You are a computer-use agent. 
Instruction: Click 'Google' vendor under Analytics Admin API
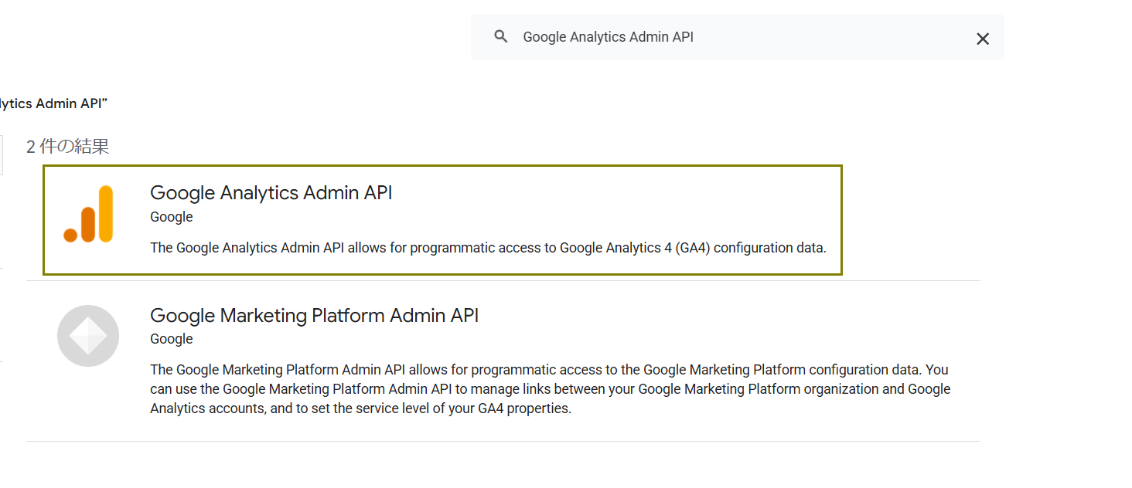pyautogui.click(x=171, y=217)
